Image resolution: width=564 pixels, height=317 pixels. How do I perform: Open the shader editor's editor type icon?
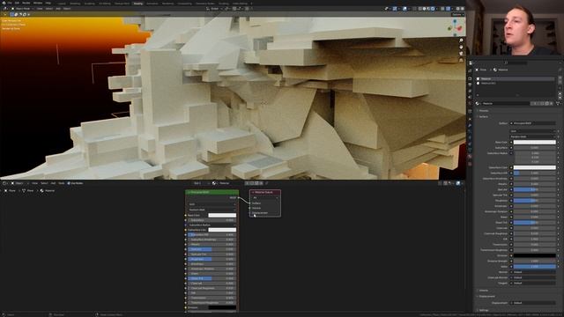5,183
